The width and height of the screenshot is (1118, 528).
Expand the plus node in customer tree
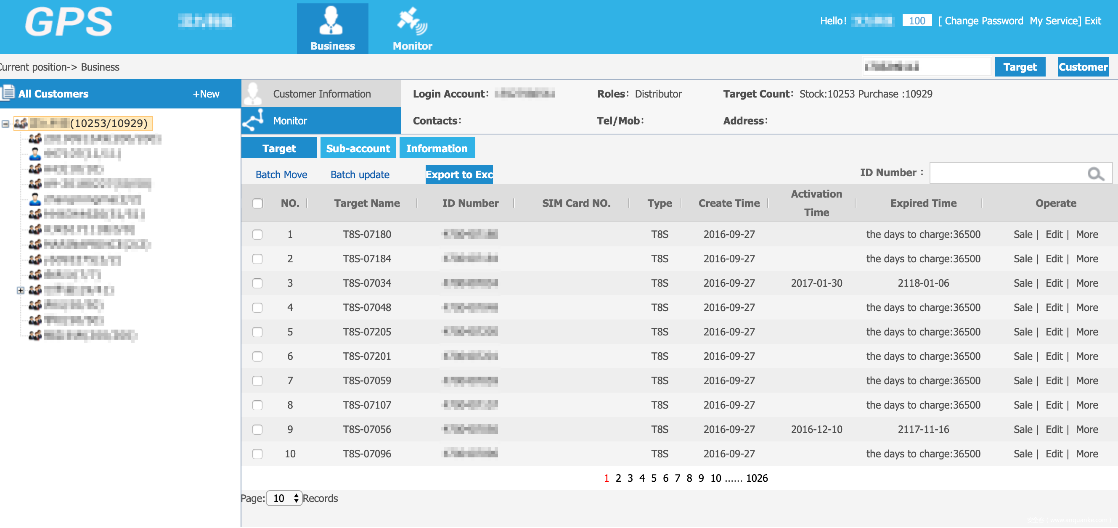click(20, 290)
